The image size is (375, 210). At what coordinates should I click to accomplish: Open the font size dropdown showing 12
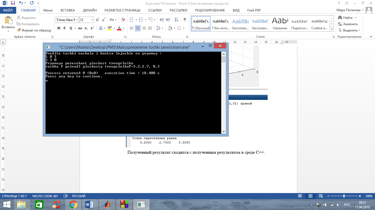pos(92,20)
